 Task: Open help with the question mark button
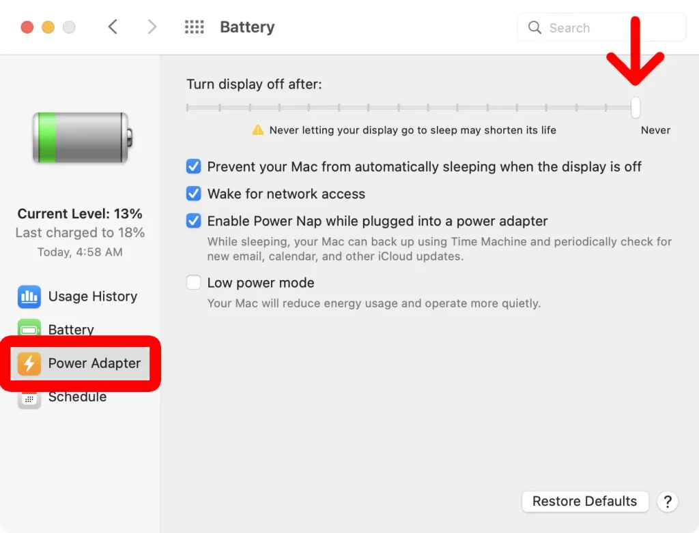click(x=668, y=502)
